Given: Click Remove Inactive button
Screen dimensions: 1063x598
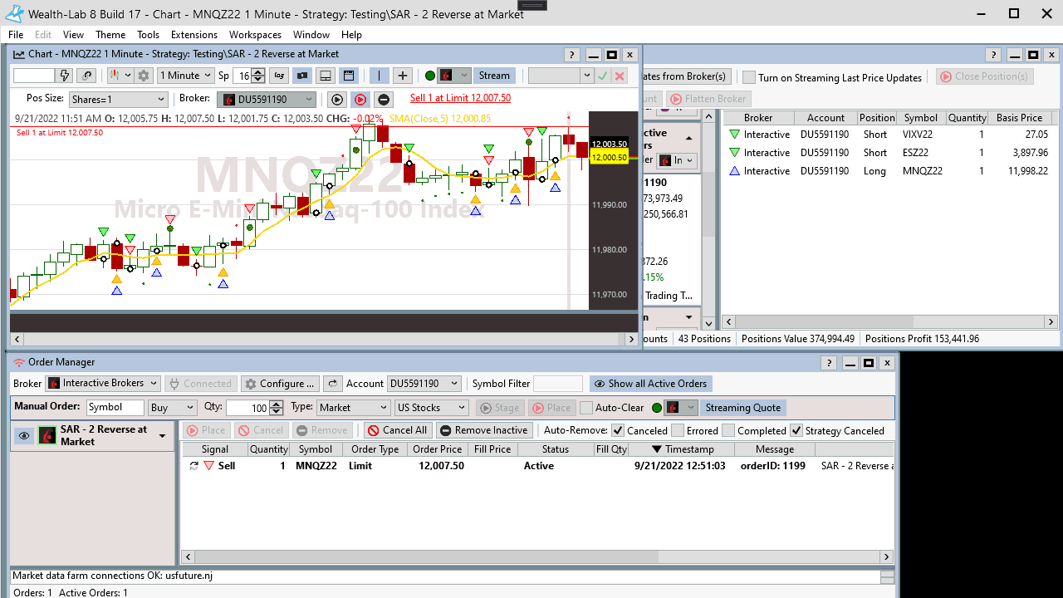Looking at the screenshot, I should [x=484, y=430].
